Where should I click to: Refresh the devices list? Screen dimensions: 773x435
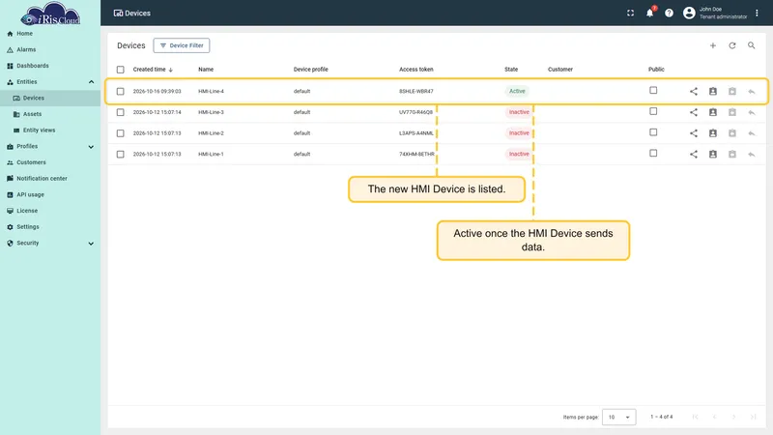pos(732,45)
